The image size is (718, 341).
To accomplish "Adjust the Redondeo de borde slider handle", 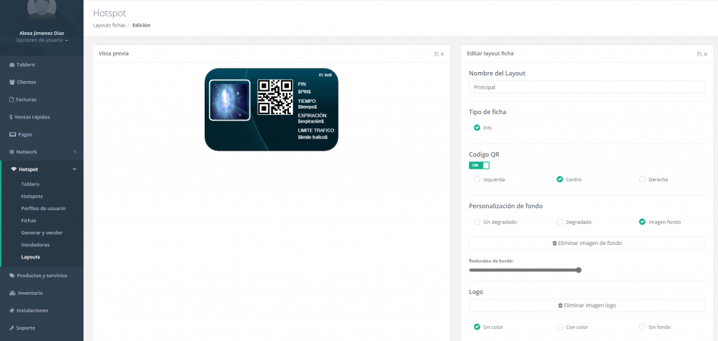I will point(578,270).
